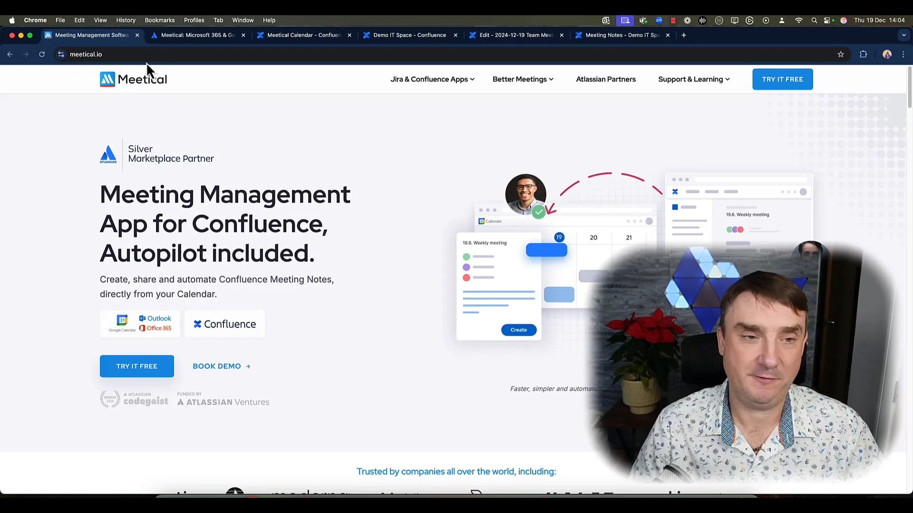Click TRY IT FREE in the header
The height and width of the screenshot is (513, 913).
[782, 79]
